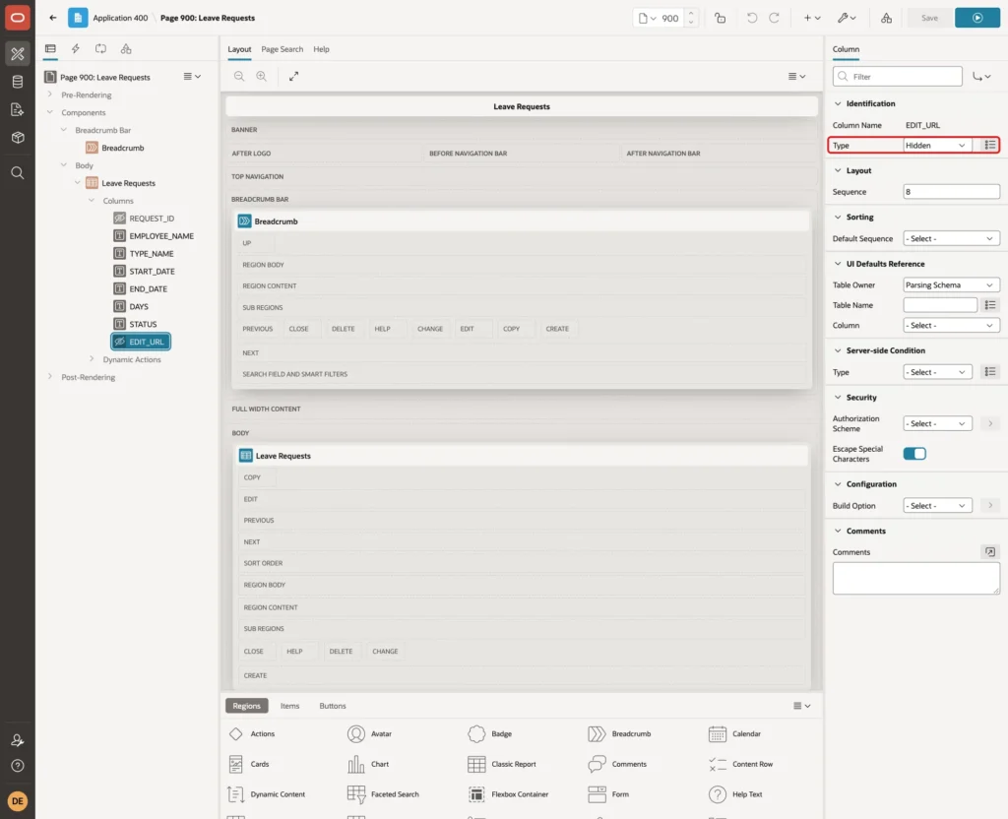Open the Help tab
Viewport: 1008px width, 819px height.
[x=321, y=49]
